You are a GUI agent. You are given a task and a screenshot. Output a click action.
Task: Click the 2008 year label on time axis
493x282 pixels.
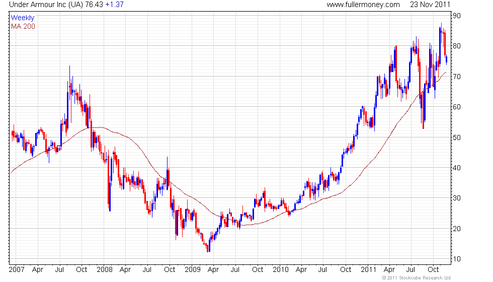(105, 270)
